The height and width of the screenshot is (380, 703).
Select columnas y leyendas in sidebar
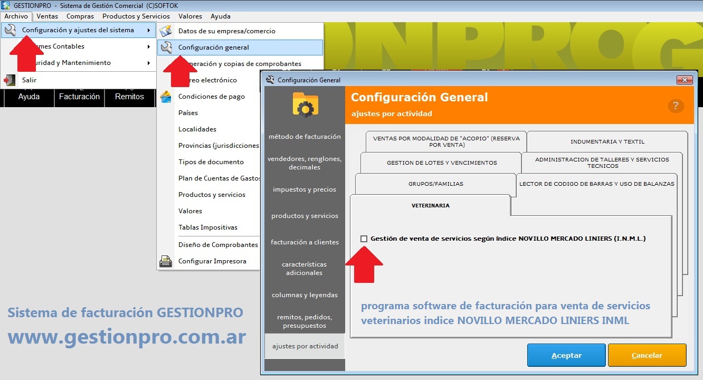click(305, 295)
